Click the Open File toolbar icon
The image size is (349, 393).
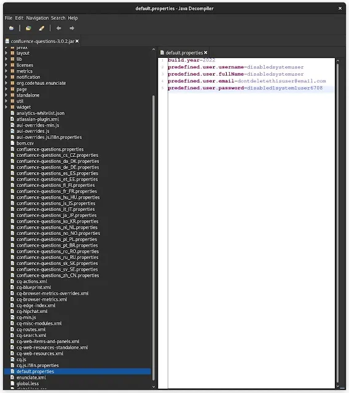point(11,28)
